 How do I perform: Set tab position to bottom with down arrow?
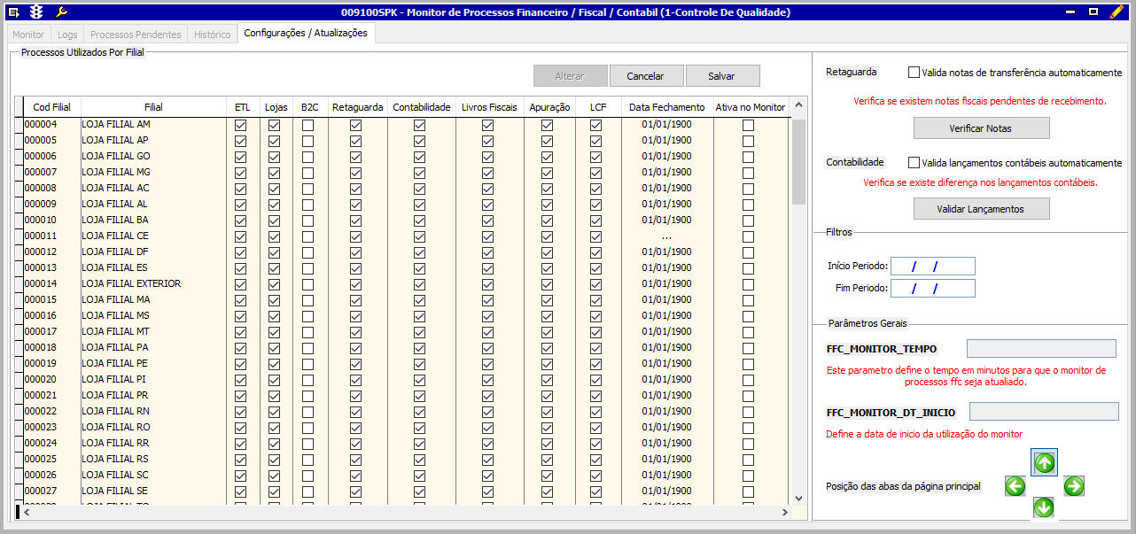point(1044,507)
